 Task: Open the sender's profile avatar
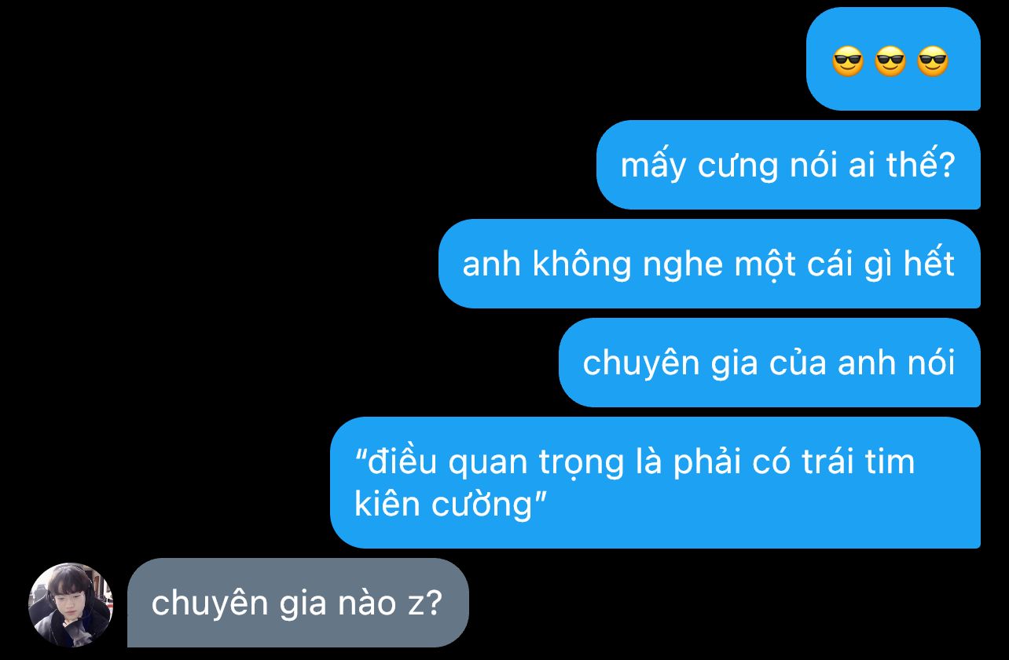pyautogui.click(x=71, y=604)
